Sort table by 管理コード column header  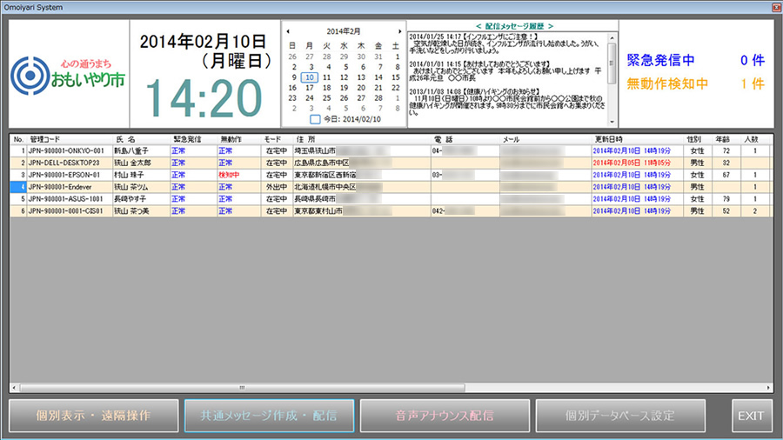pos(47,139)
